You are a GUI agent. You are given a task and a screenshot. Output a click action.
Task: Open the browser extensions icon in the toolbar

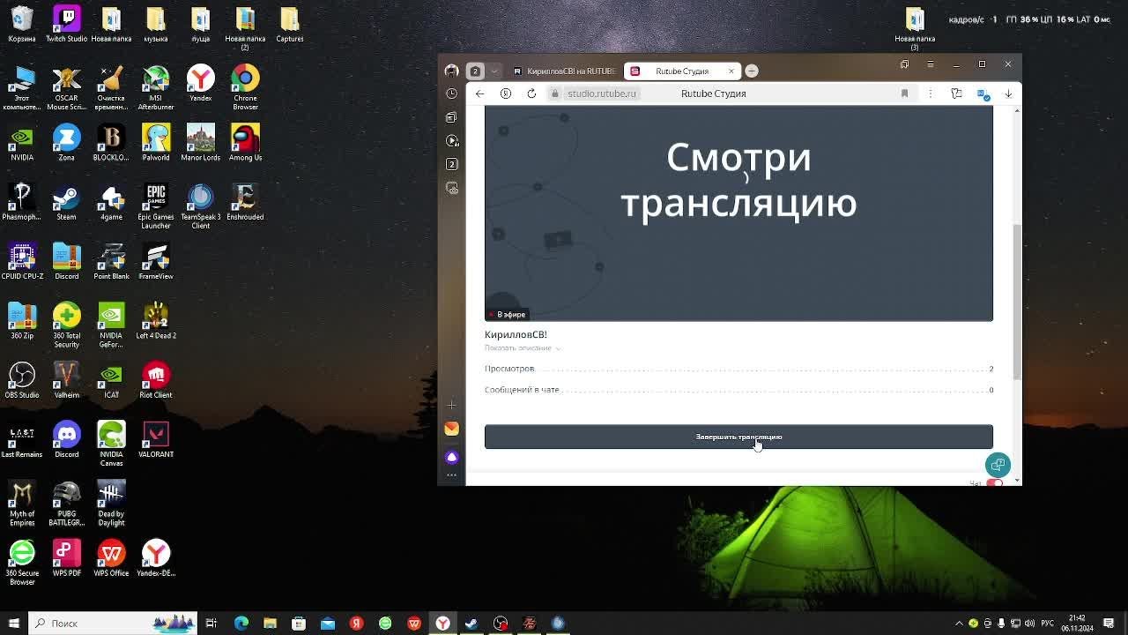pos(956,93)
